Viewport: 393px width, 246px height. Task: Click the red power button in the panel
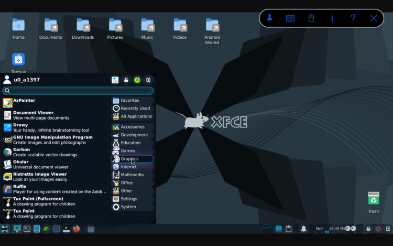coord(378,229)
